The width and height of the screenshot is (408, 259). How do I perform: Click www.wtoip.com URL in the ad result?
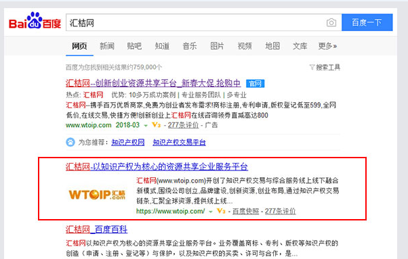(89, 125)
